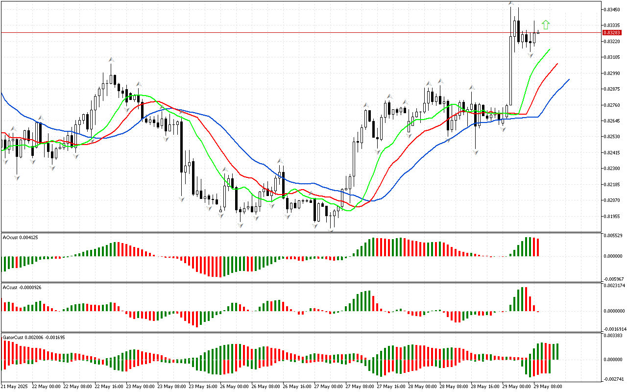Click the 26 May 00:00 time label
The image size is (627, 392).
233,386
